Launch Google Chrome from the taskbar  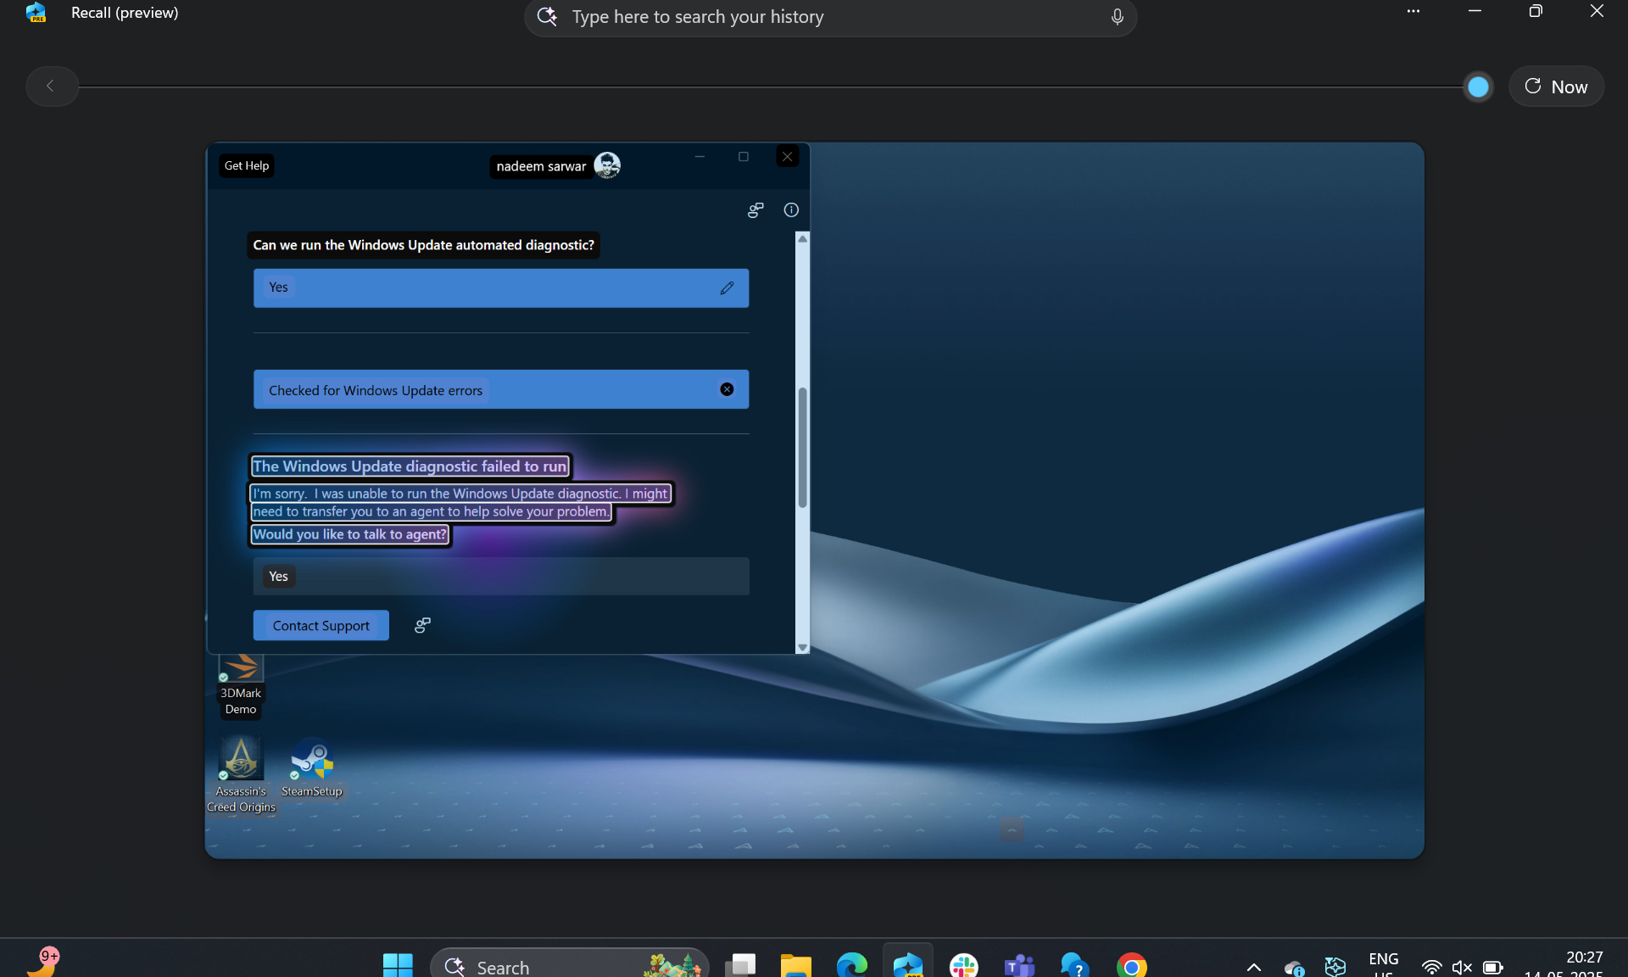pyautogui.click(x=1131, y=965)
